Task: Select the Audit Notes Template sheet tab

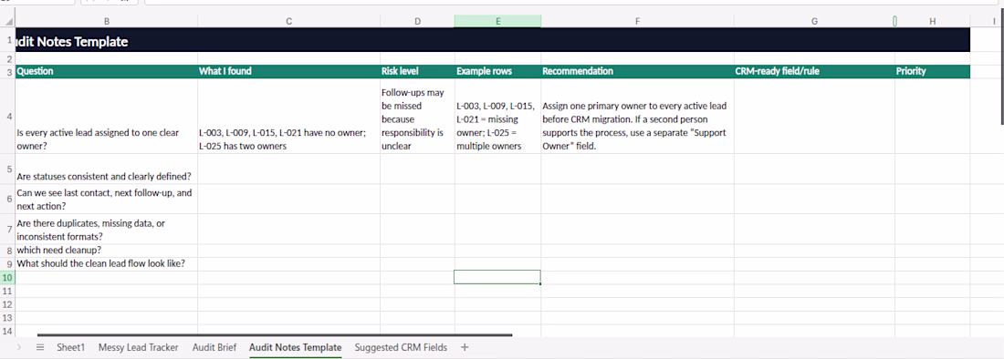Action: tap(295, 347)
